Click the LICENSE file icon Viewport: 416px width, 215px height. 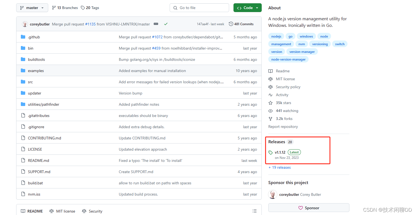(x=23, y=149)
